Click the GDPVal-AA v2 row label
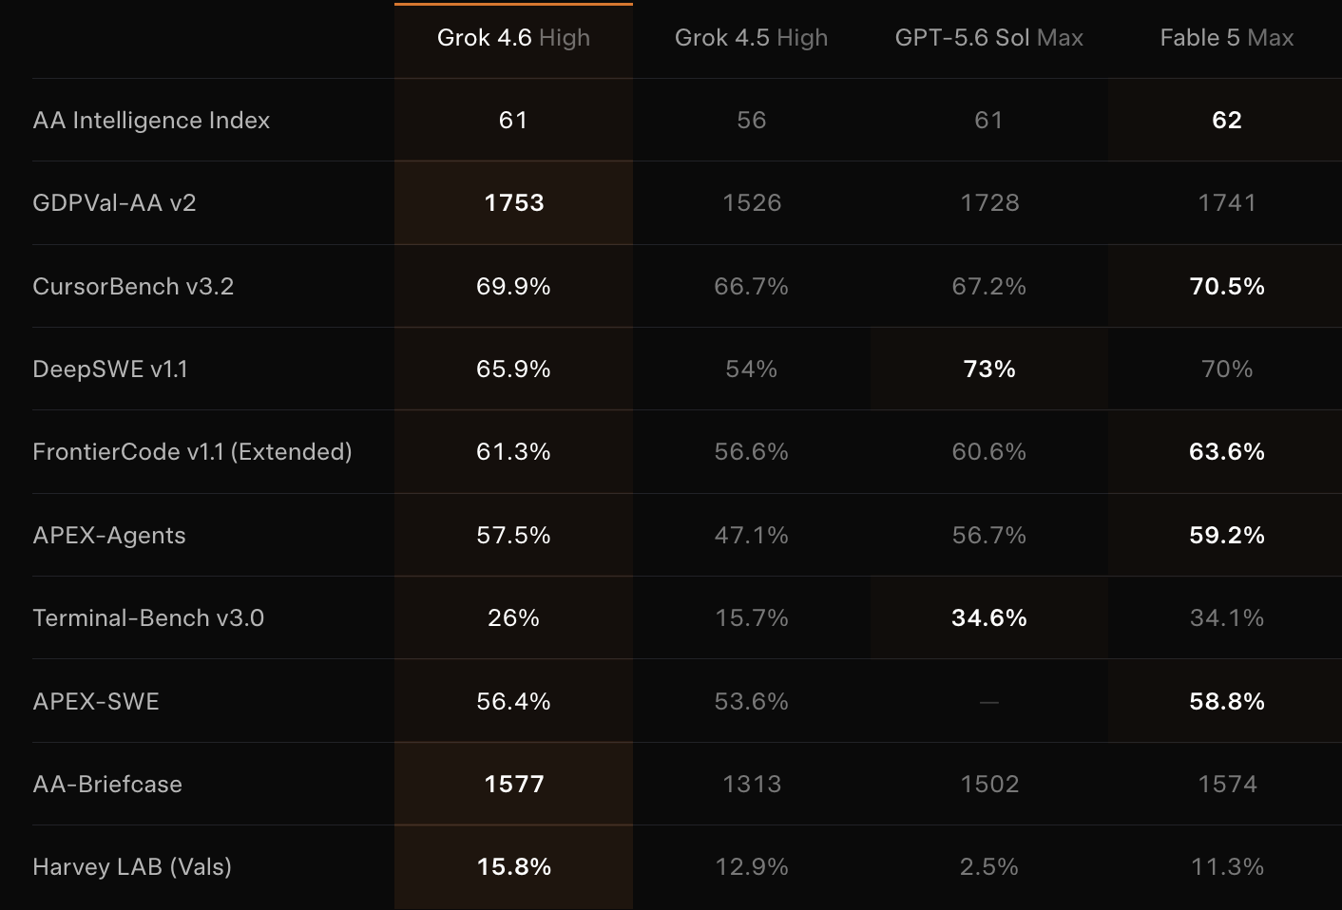1342x910 pixels. coord(114,203)
